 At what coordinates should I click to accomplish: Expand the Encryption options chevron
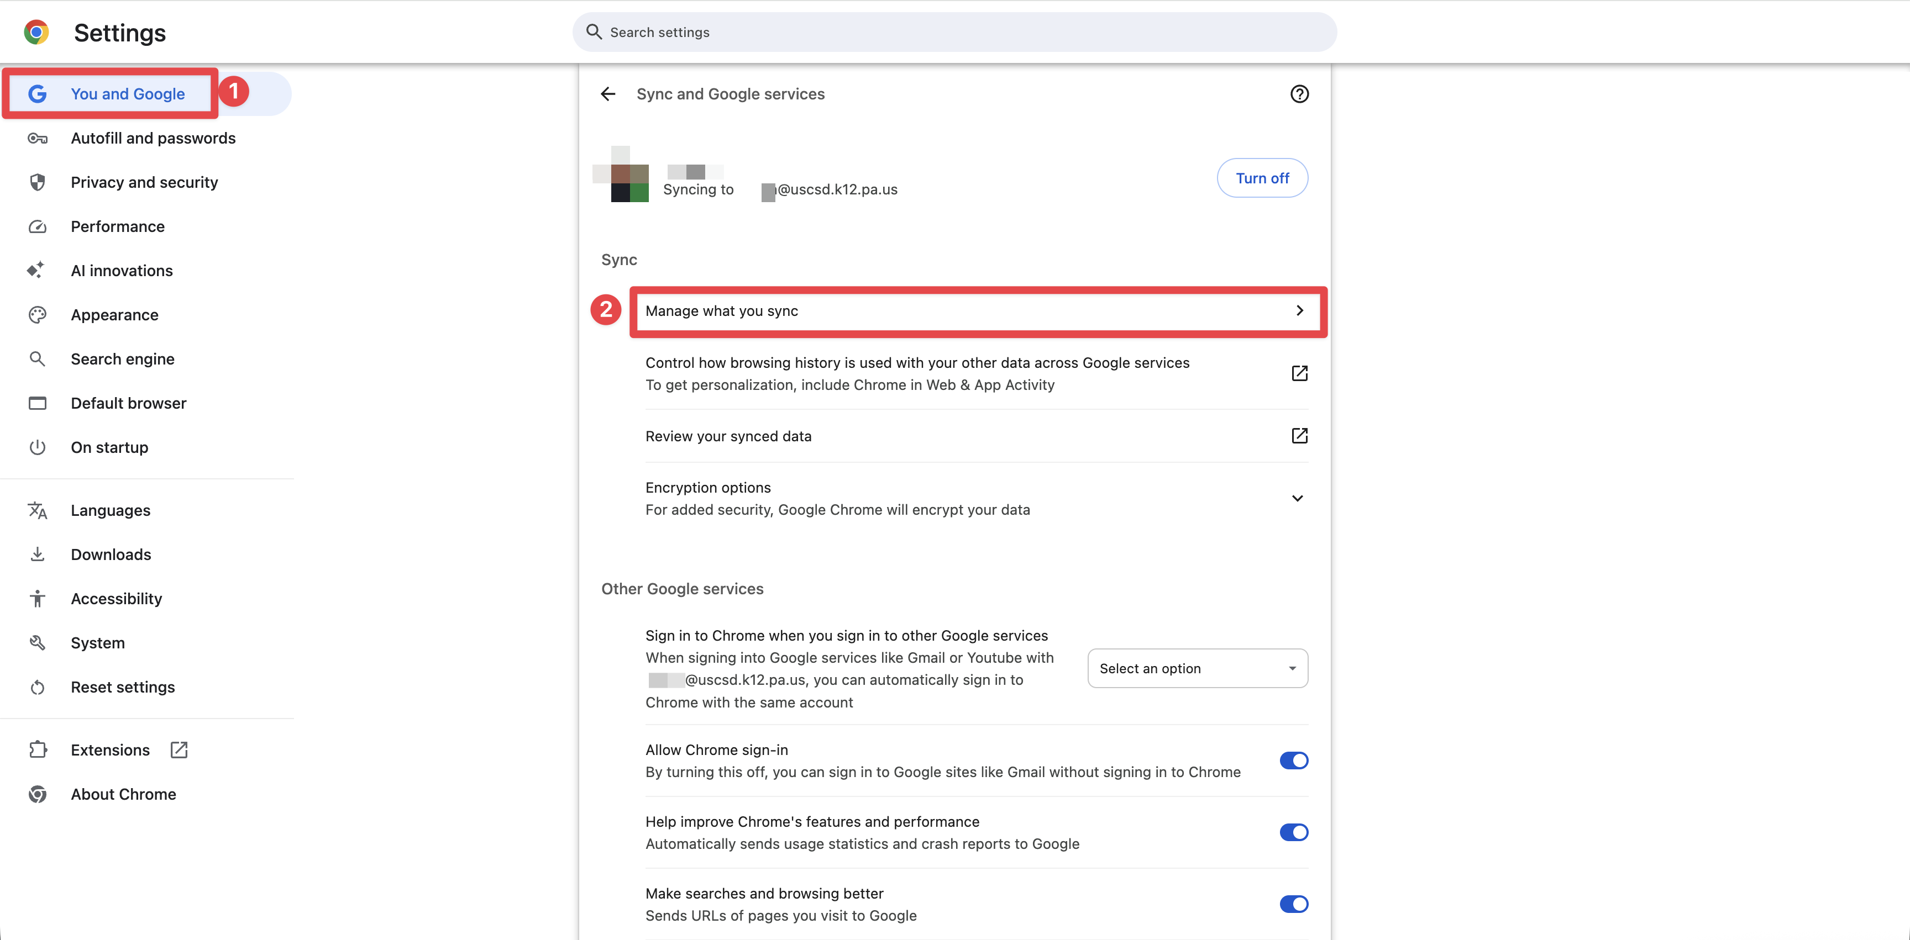(1298, 499)
